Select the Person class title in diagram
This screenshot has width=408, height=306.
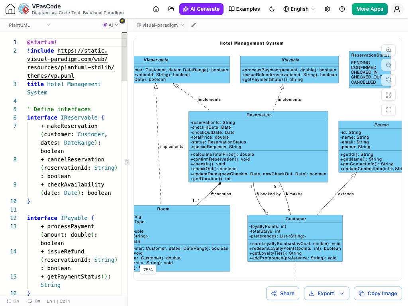coord(381,125)
